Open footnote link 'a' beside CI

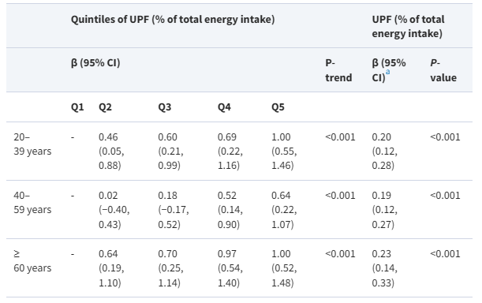point(387,72)
